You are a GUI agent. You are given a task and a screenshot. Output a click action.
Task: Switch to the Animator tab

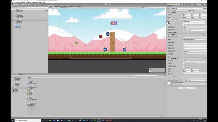click(x=71, y=6)
